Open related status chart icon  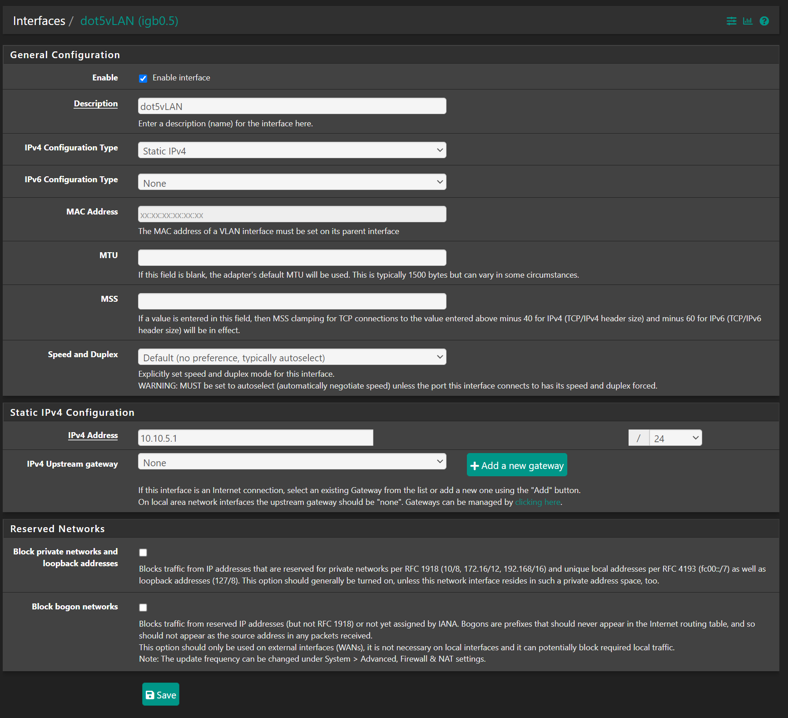coord(748,21)
